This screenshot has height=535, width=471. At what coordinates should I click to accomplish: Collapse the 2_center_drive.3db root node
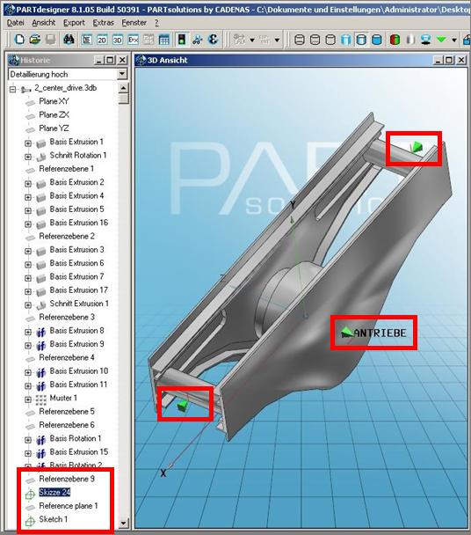[x=13, y=90]
